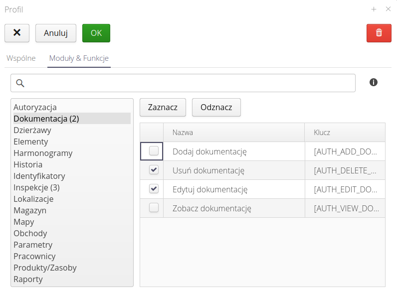The height and width of the screenshot is (298, 397).
Task: Enable the Dodaj dokumentację checkbox
Action: tap(154, 151)
